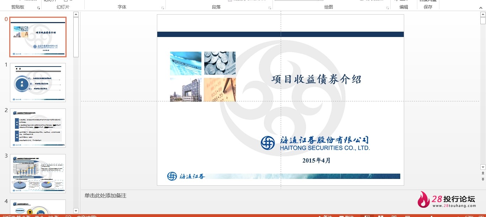Select slide 3 thumbnail with bar chart
Image resolution: width=486 pixels, height=217 pixels.
click(x=38, y=174)
